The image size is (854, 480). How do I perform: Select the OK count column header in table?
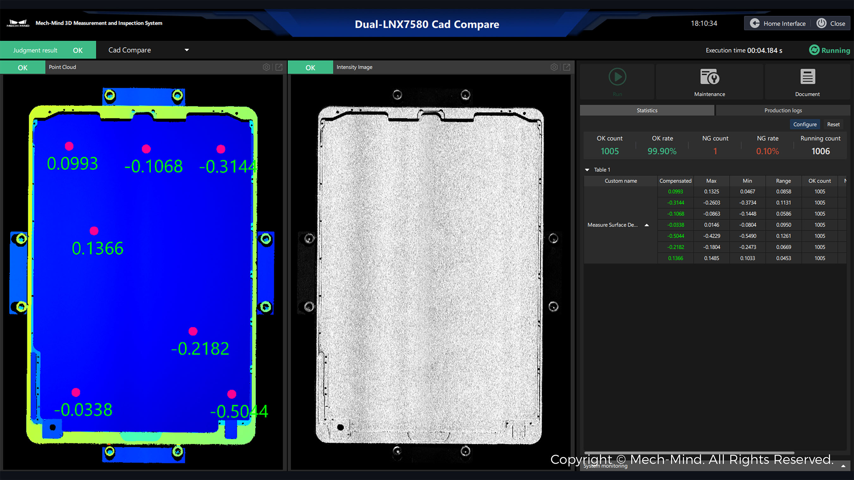click(x=820, y=181)
